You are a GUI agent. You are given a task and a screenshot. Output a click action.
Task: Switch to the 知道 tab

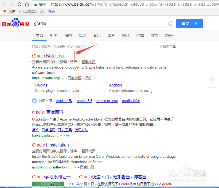coord(83,35)
